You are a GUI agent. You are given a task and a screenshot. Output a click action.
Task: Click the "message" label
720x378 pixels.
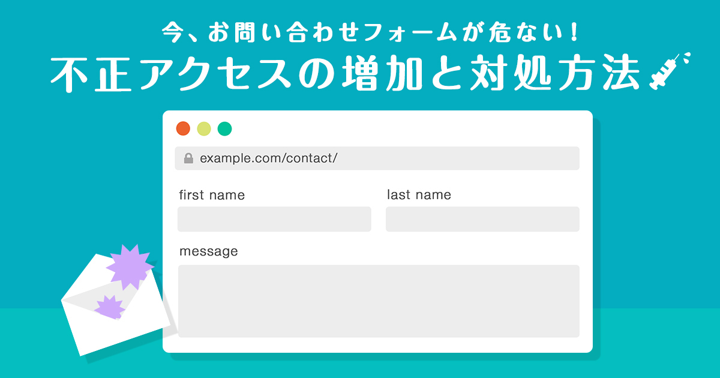pos(208,251)
